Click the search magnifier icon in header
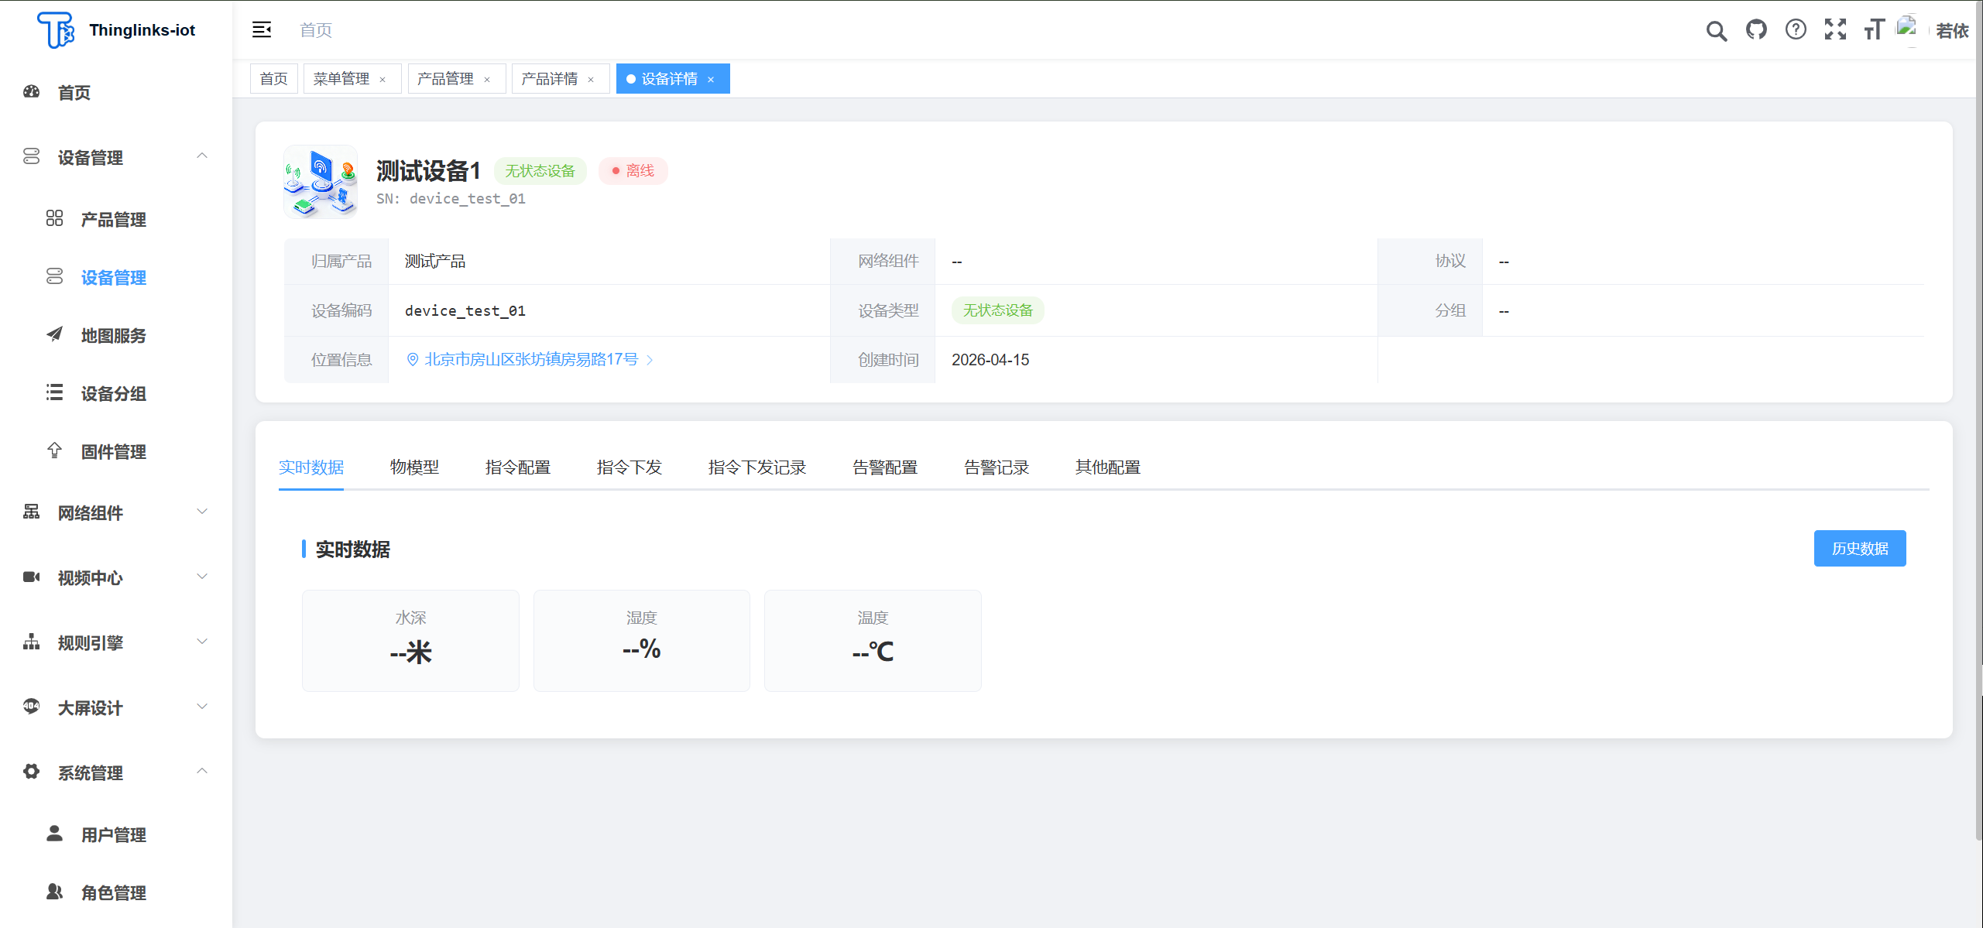Image resolution: width=1983 pixels, height=928 pixels. (x=1716, y=31)
